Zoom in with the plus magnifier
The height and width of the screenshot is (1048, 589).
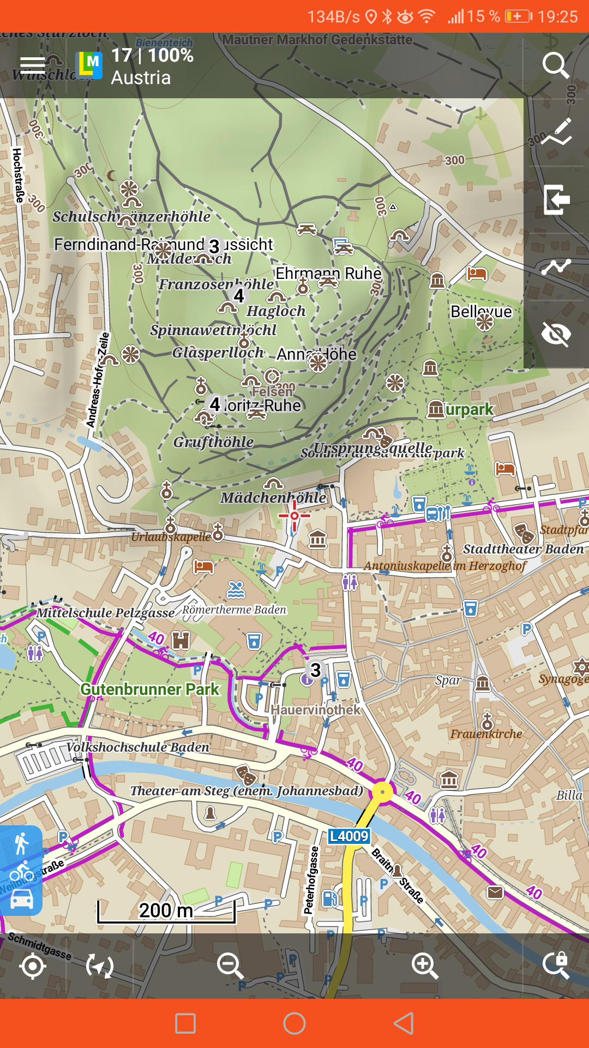point(425,966)
